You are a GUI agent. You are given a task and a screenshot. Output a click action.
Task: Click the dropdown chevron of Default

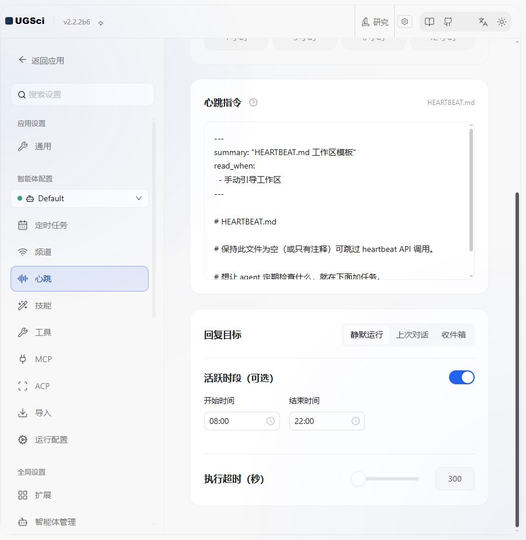click(138, 198)
